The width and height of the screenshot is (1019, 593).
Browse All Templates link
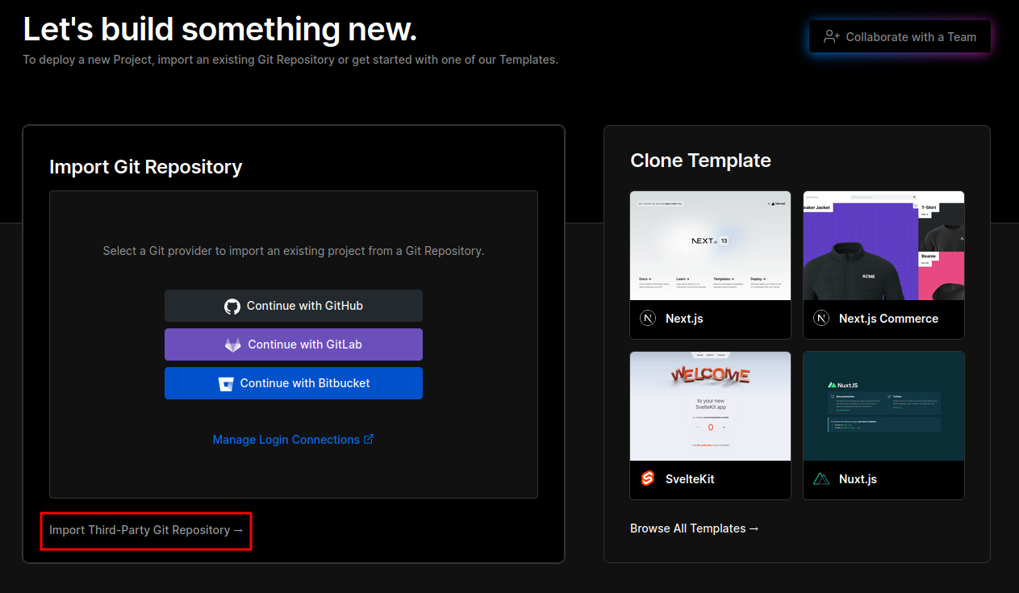click(695, 528)
